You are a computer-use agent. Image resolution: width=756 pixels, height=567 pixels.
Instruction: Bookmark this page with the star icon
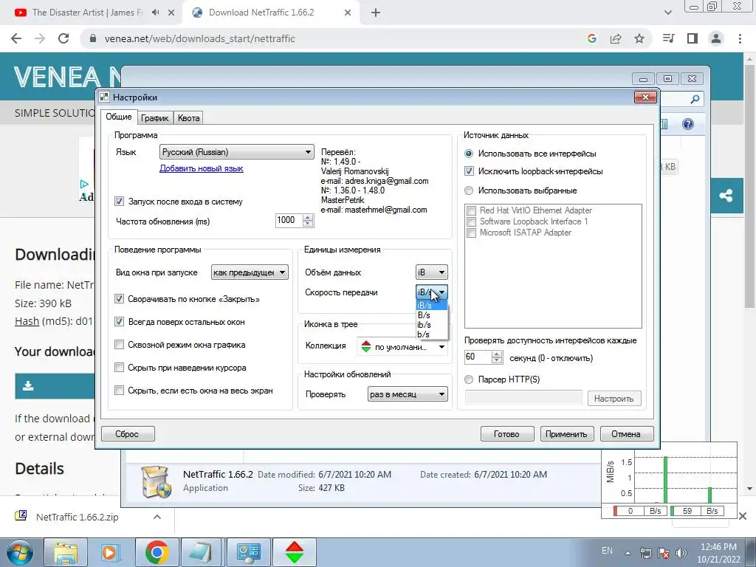click(x=639, y=38)
